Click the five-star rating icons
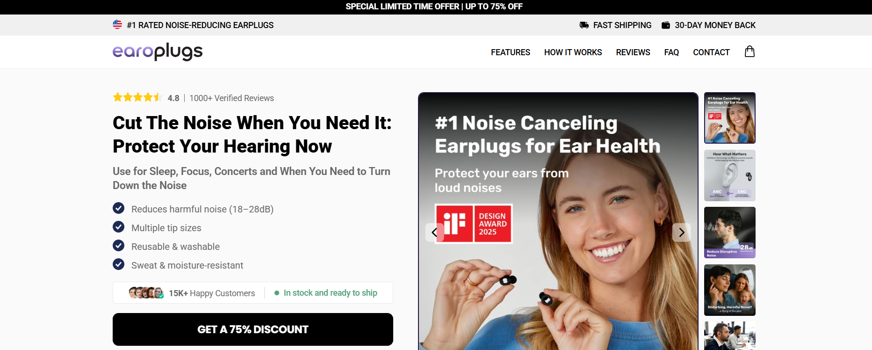The width and height of the screenshot is (872, 350). tap(137, 97)
